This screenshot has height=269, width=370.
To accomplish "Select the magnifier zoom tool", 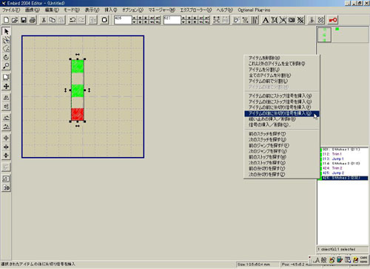I will (6, 66).
